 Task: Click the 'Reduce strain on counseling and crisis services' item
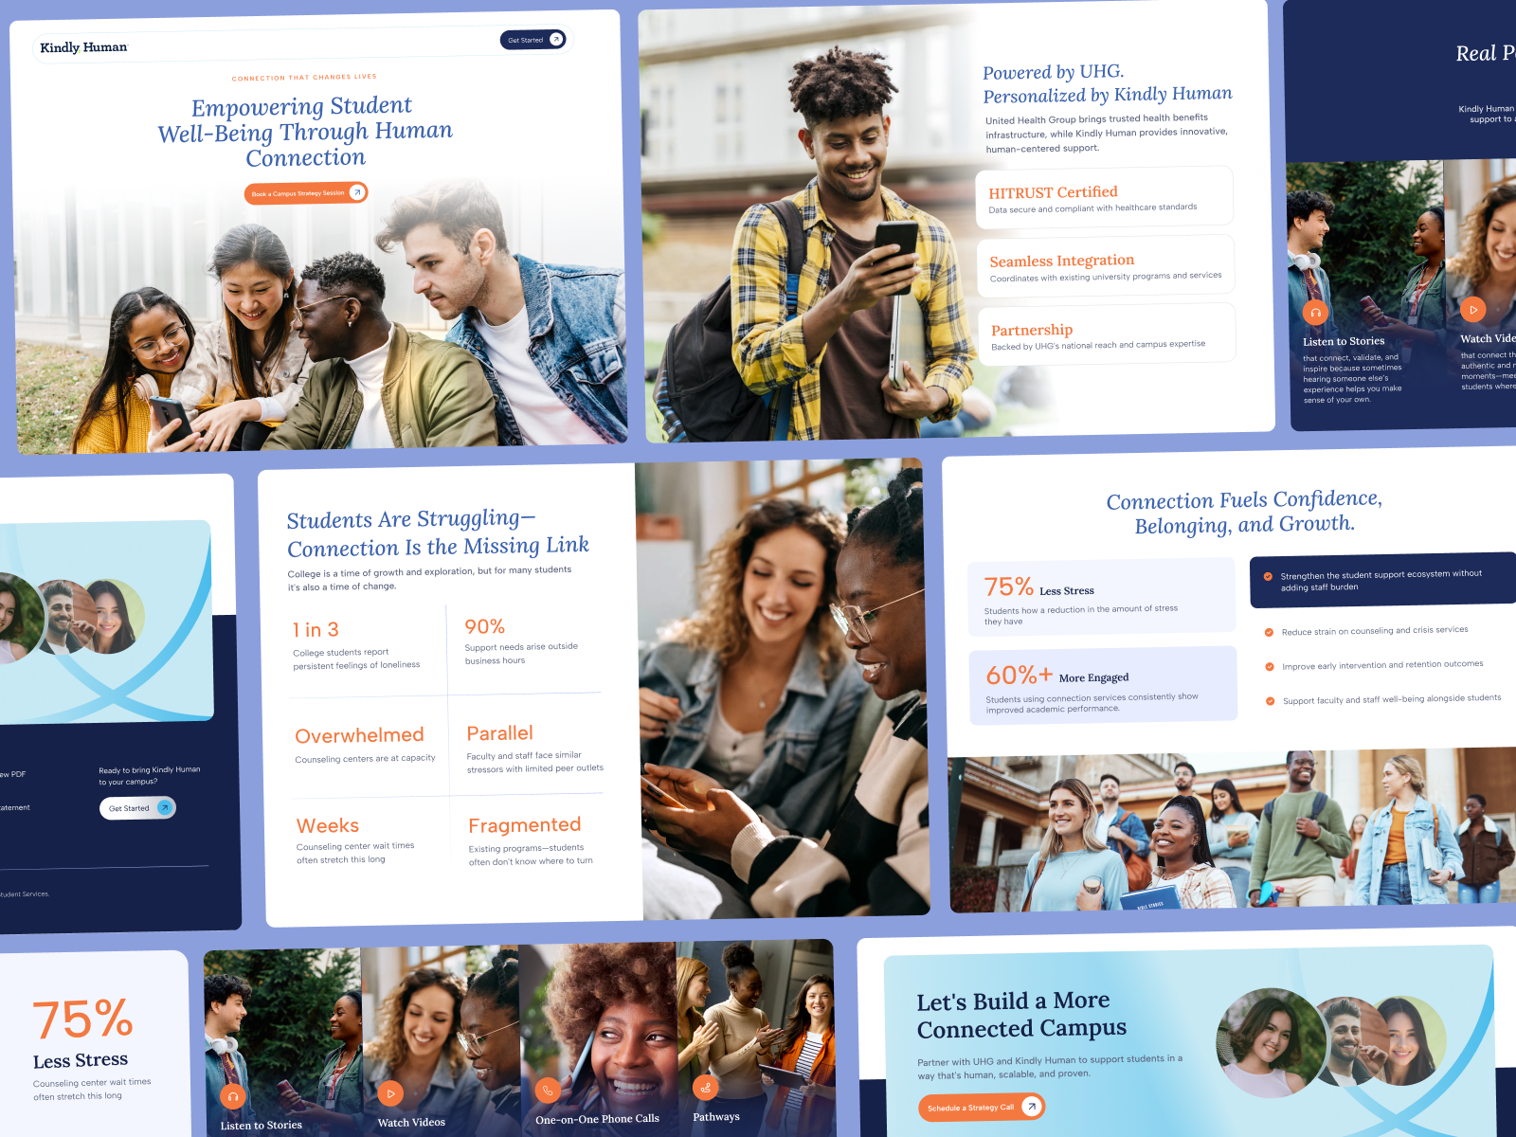click(x=1375, y=631)
